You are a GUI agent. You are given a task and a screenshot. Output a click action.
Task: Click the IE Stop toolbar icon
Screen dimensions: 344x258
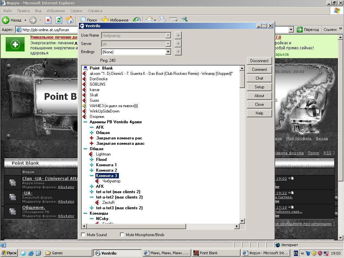click(x=48, y=20)
